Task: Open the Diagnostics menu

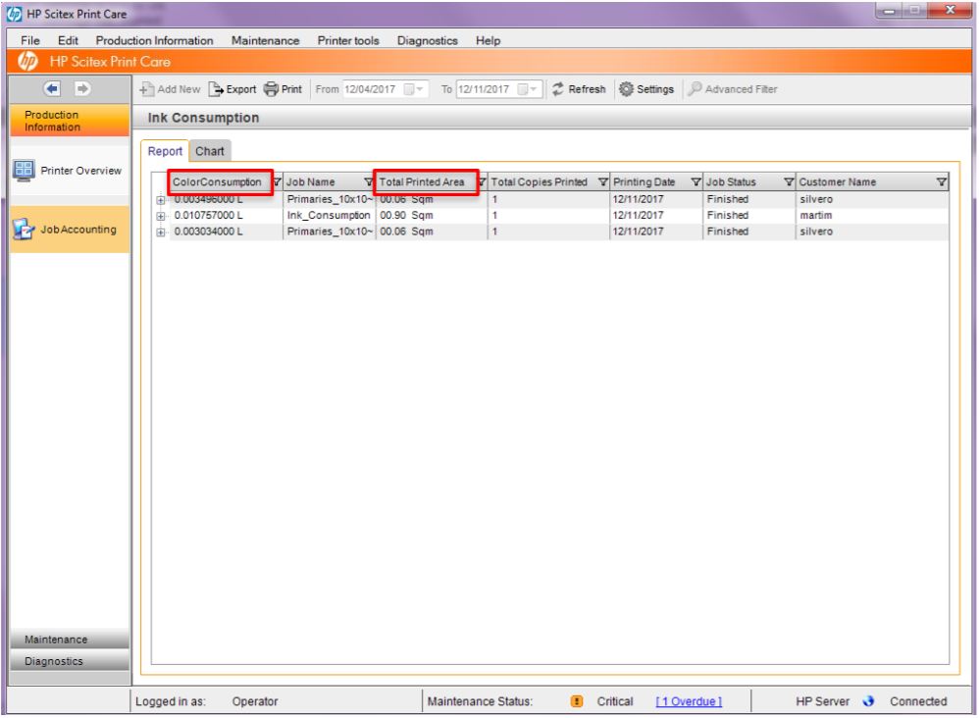Action: tap(426, 40)
